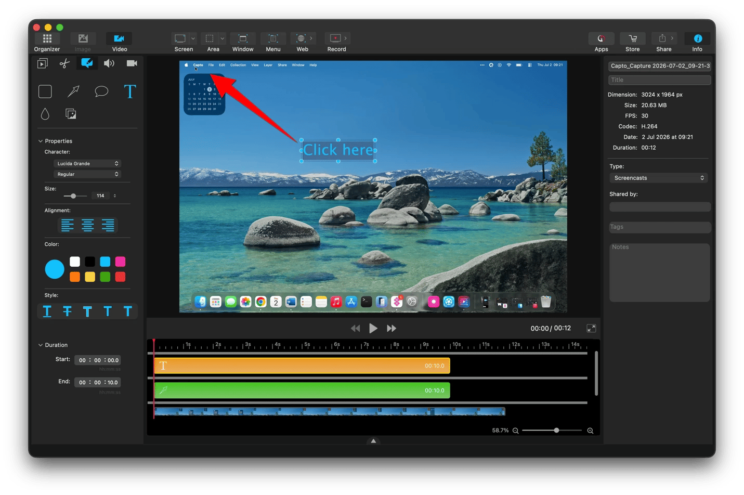744x495 pixels.
Task: Set text alignment to center
Action: pos(88,225)
